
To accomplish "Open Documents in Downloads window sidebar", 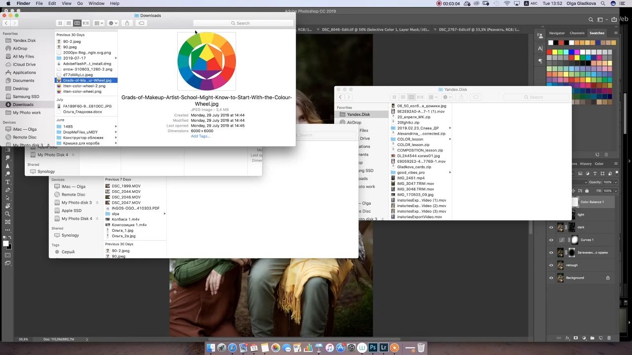I will pos(23,80).
